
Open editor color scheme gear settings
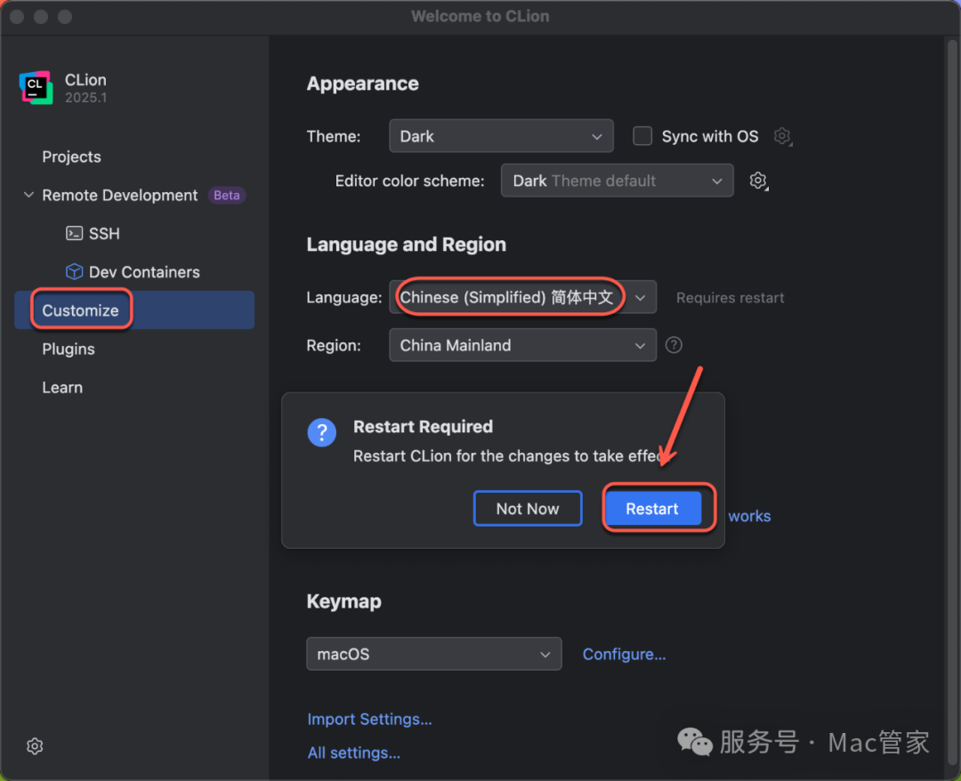pos(758,181)
